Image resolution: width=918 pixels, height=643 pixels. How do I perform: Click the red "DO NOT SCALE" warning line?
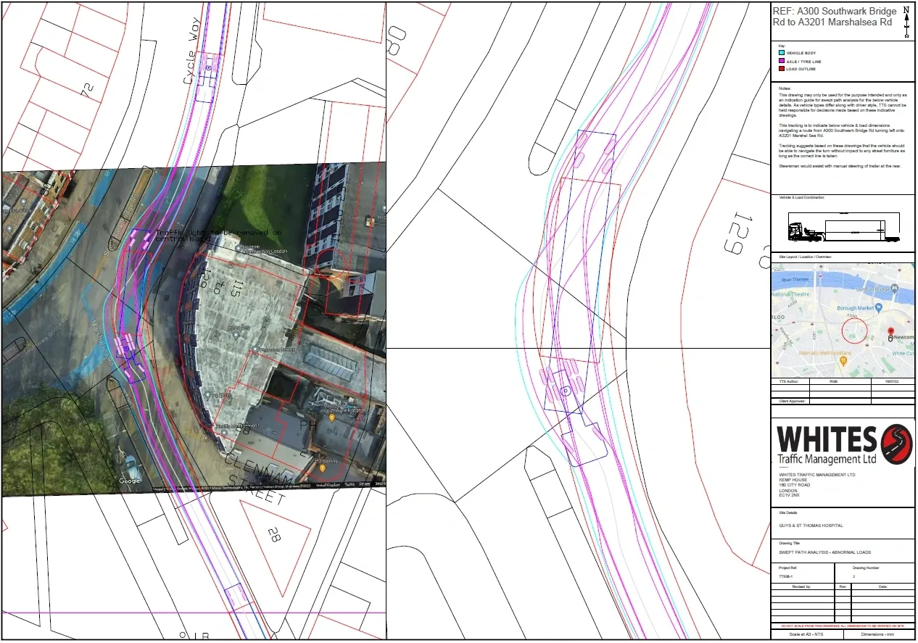[x=843, y=626]
